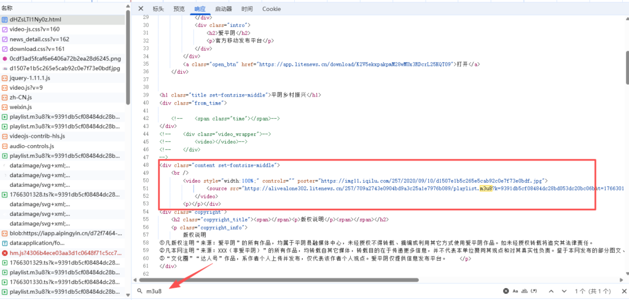Switch to the 标头 tab
Viewport: 629px width, 300px height.
pos(158,9)
